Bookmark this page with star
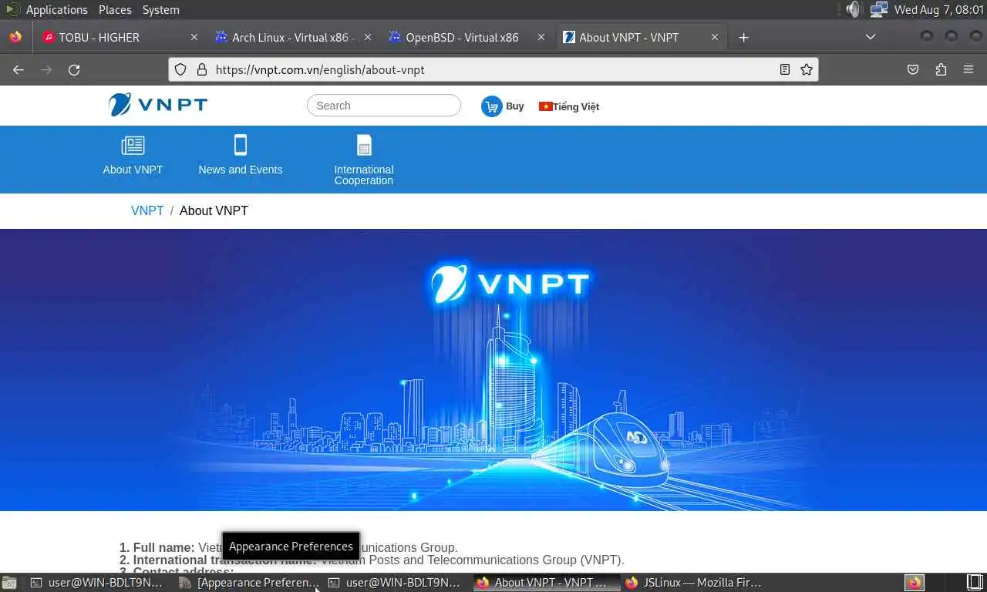987x592 pixels. pyautogui.click(x=807, y=69)
